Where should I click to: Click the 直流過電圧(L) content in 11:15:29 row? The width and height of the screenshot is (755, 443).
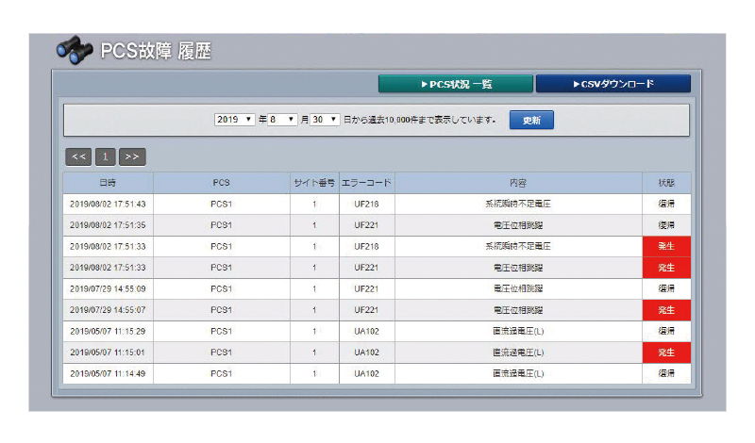pyautogui.click(x=518, y=331)
